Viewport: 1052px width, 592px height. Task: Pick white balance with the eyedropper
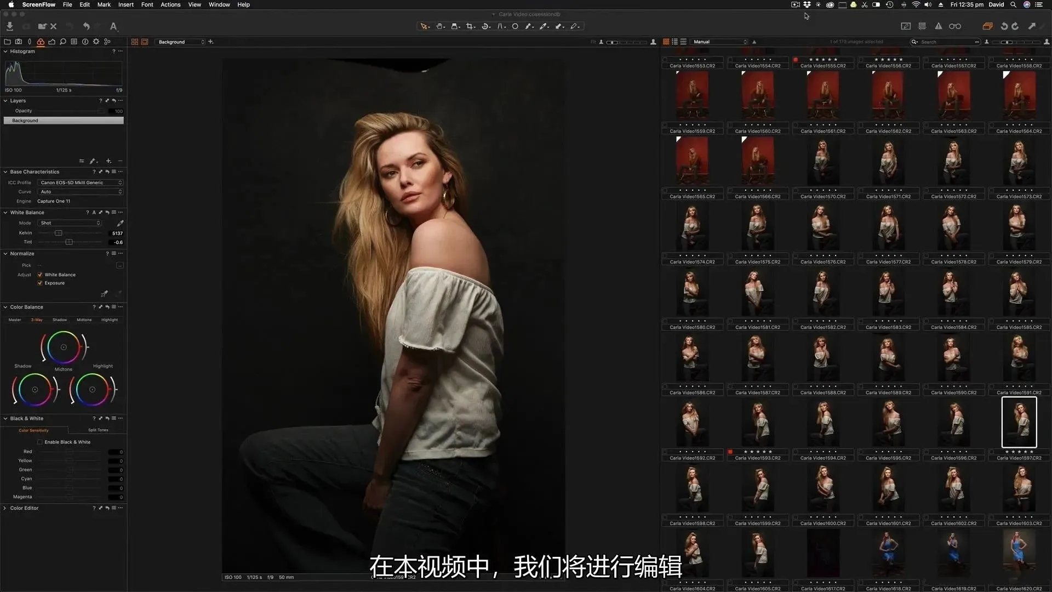(120, 223)
